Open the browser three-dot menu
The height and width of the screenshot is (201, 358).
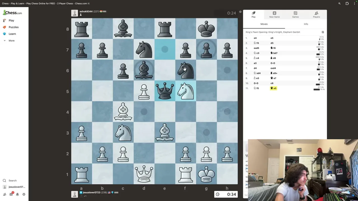[354, 4]
